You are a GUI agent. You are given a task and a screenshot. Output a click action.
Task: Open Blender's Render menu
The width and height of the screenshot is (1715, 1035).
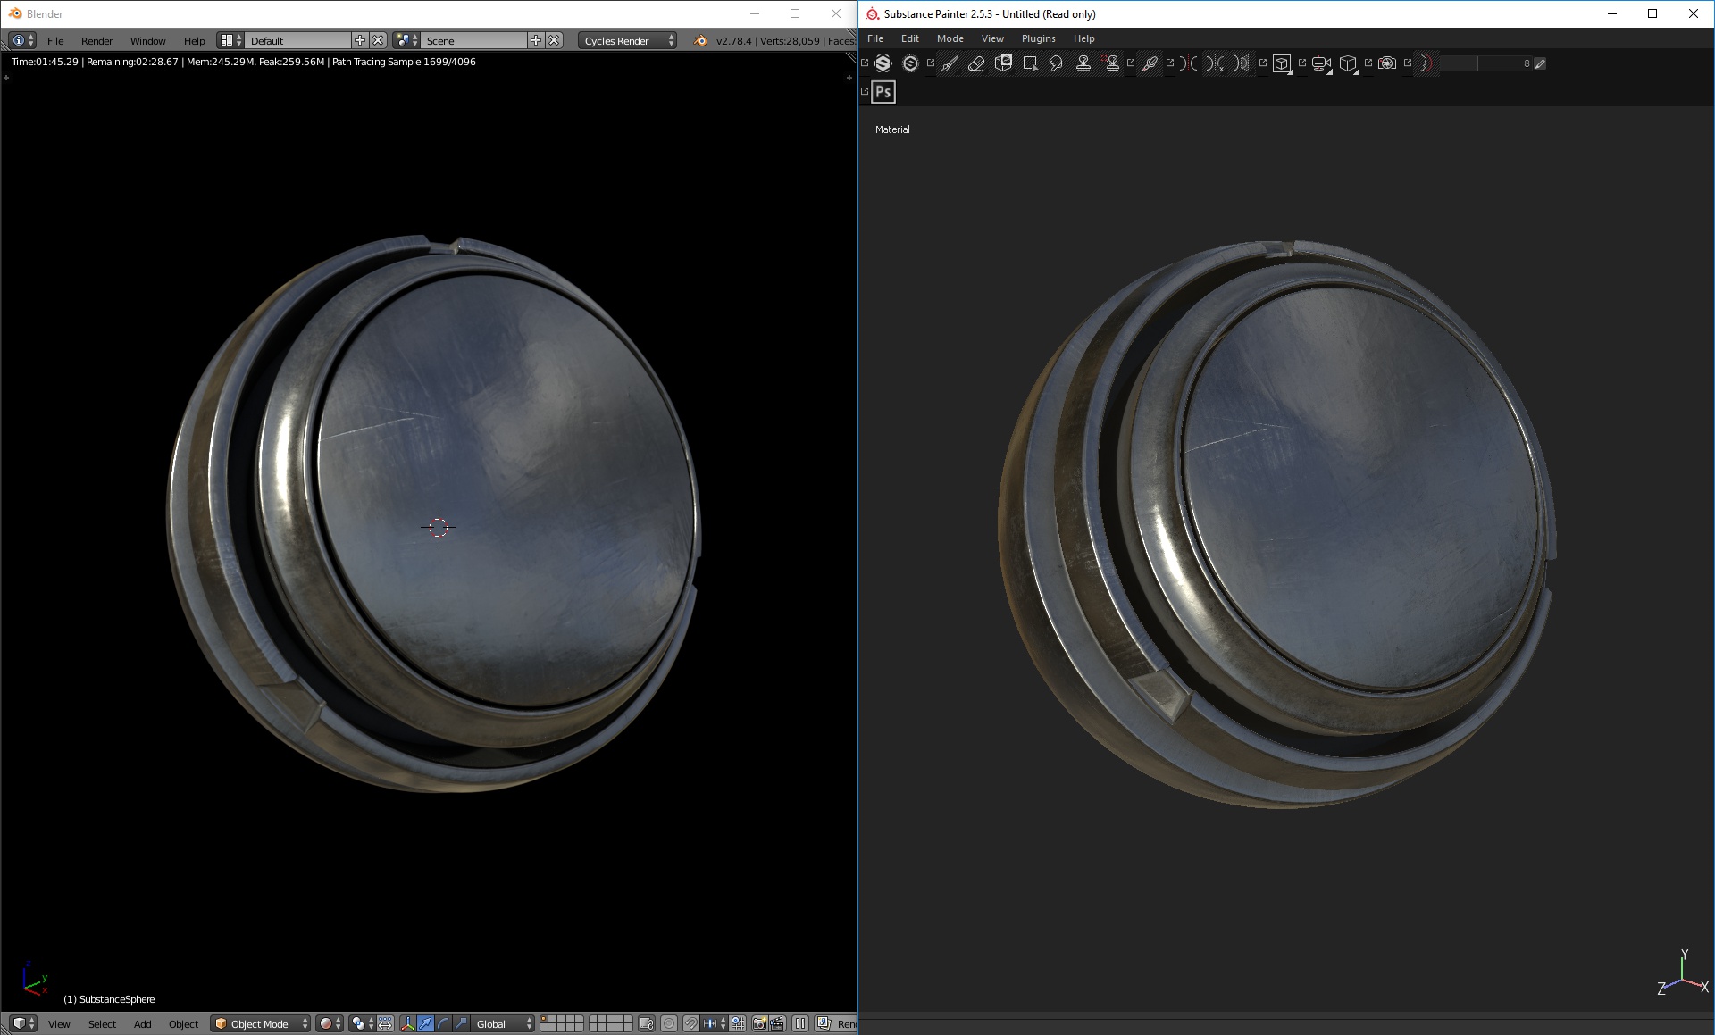[x=96, y=41]
